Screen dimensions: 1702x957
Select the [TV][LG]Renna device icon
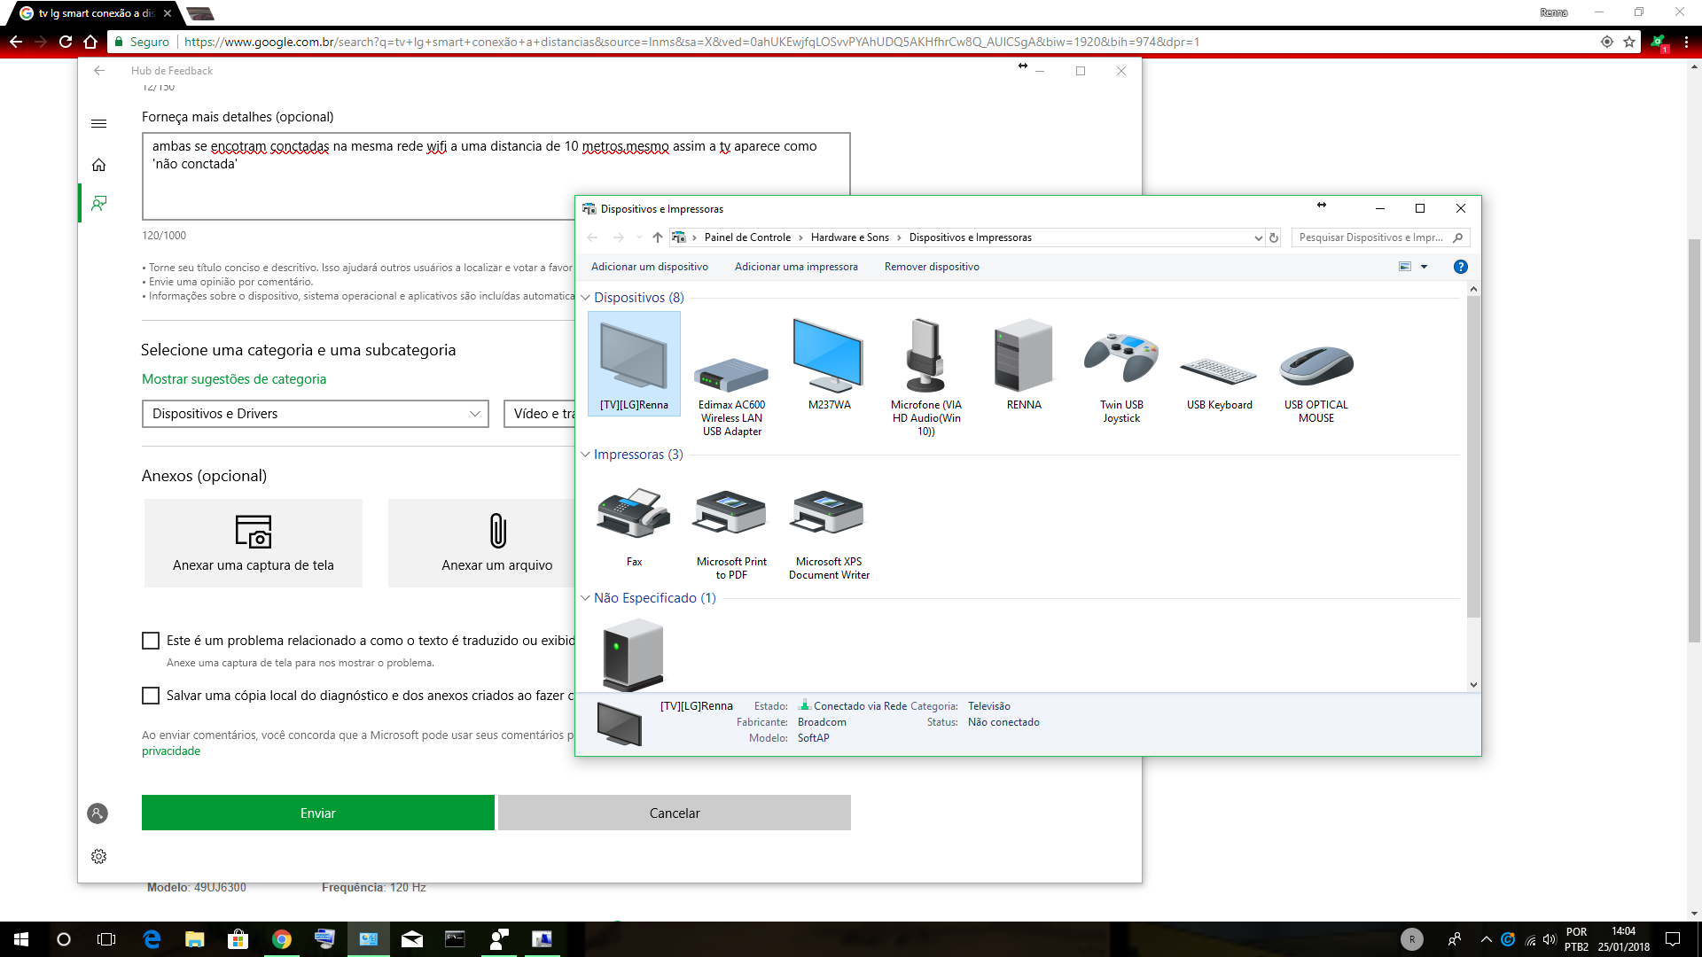(634, 363)
